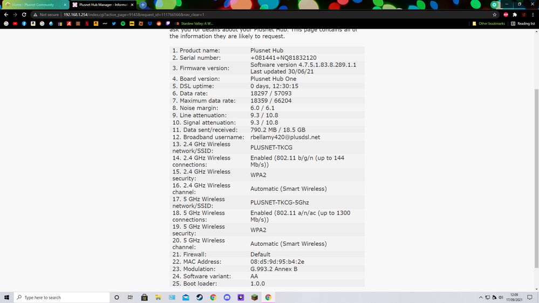Go back to the previous page
This screenshot has width=539, height=303.
(x=6, y=15)
